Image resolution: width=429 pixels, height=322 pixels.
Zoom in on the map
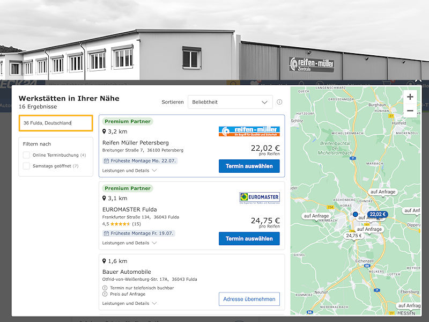coord(410,97)
